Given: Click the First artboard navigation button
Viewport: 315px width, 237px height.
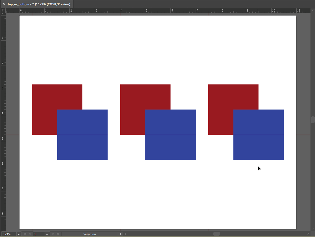Looking at the screenshot, I should click(x=25, y=234).
